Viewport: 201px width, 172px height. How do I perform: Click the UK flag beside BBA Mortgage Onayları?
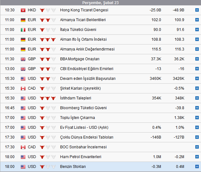point(23,59)
